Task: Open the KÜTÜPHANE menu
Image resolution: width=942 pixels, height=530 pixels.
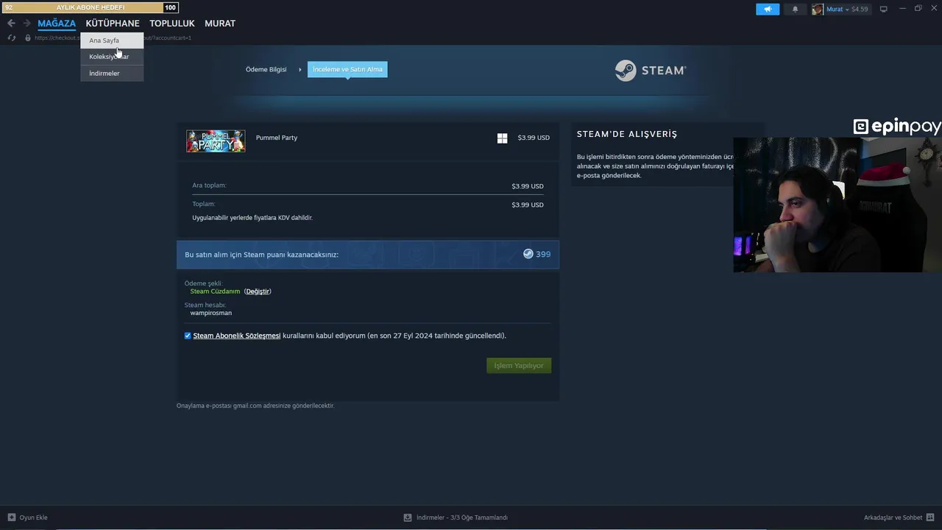Action: tap(113, 24)
